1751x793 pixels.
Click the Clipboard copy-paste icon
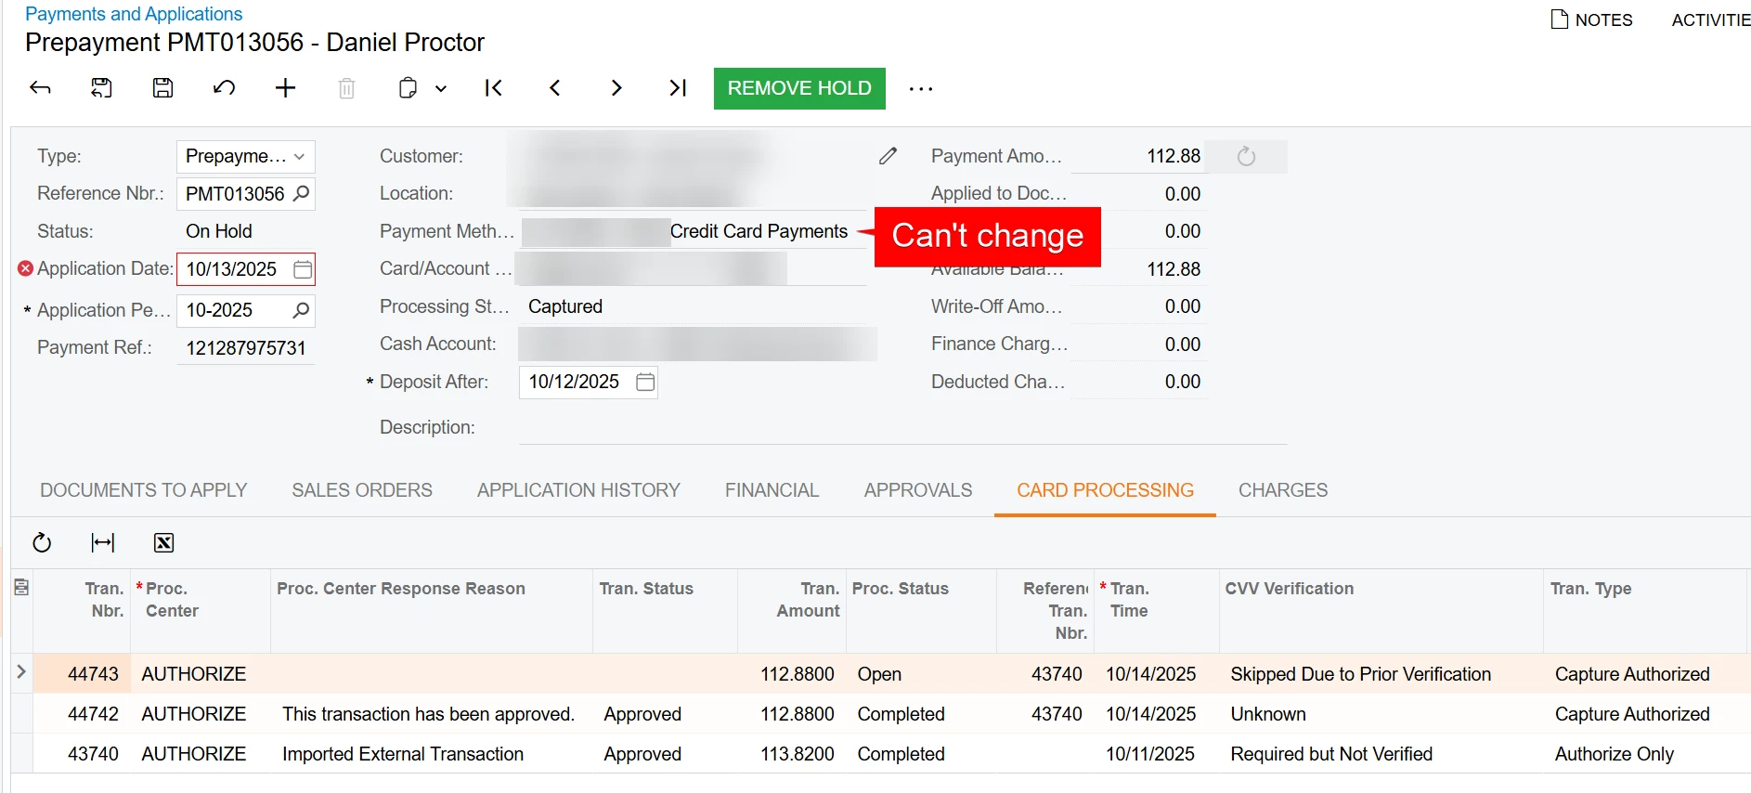coord(408,88)
